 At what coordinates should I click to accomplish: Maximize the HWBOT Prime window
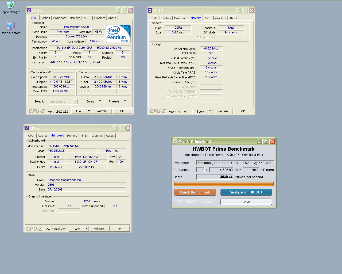click(266, 141)
